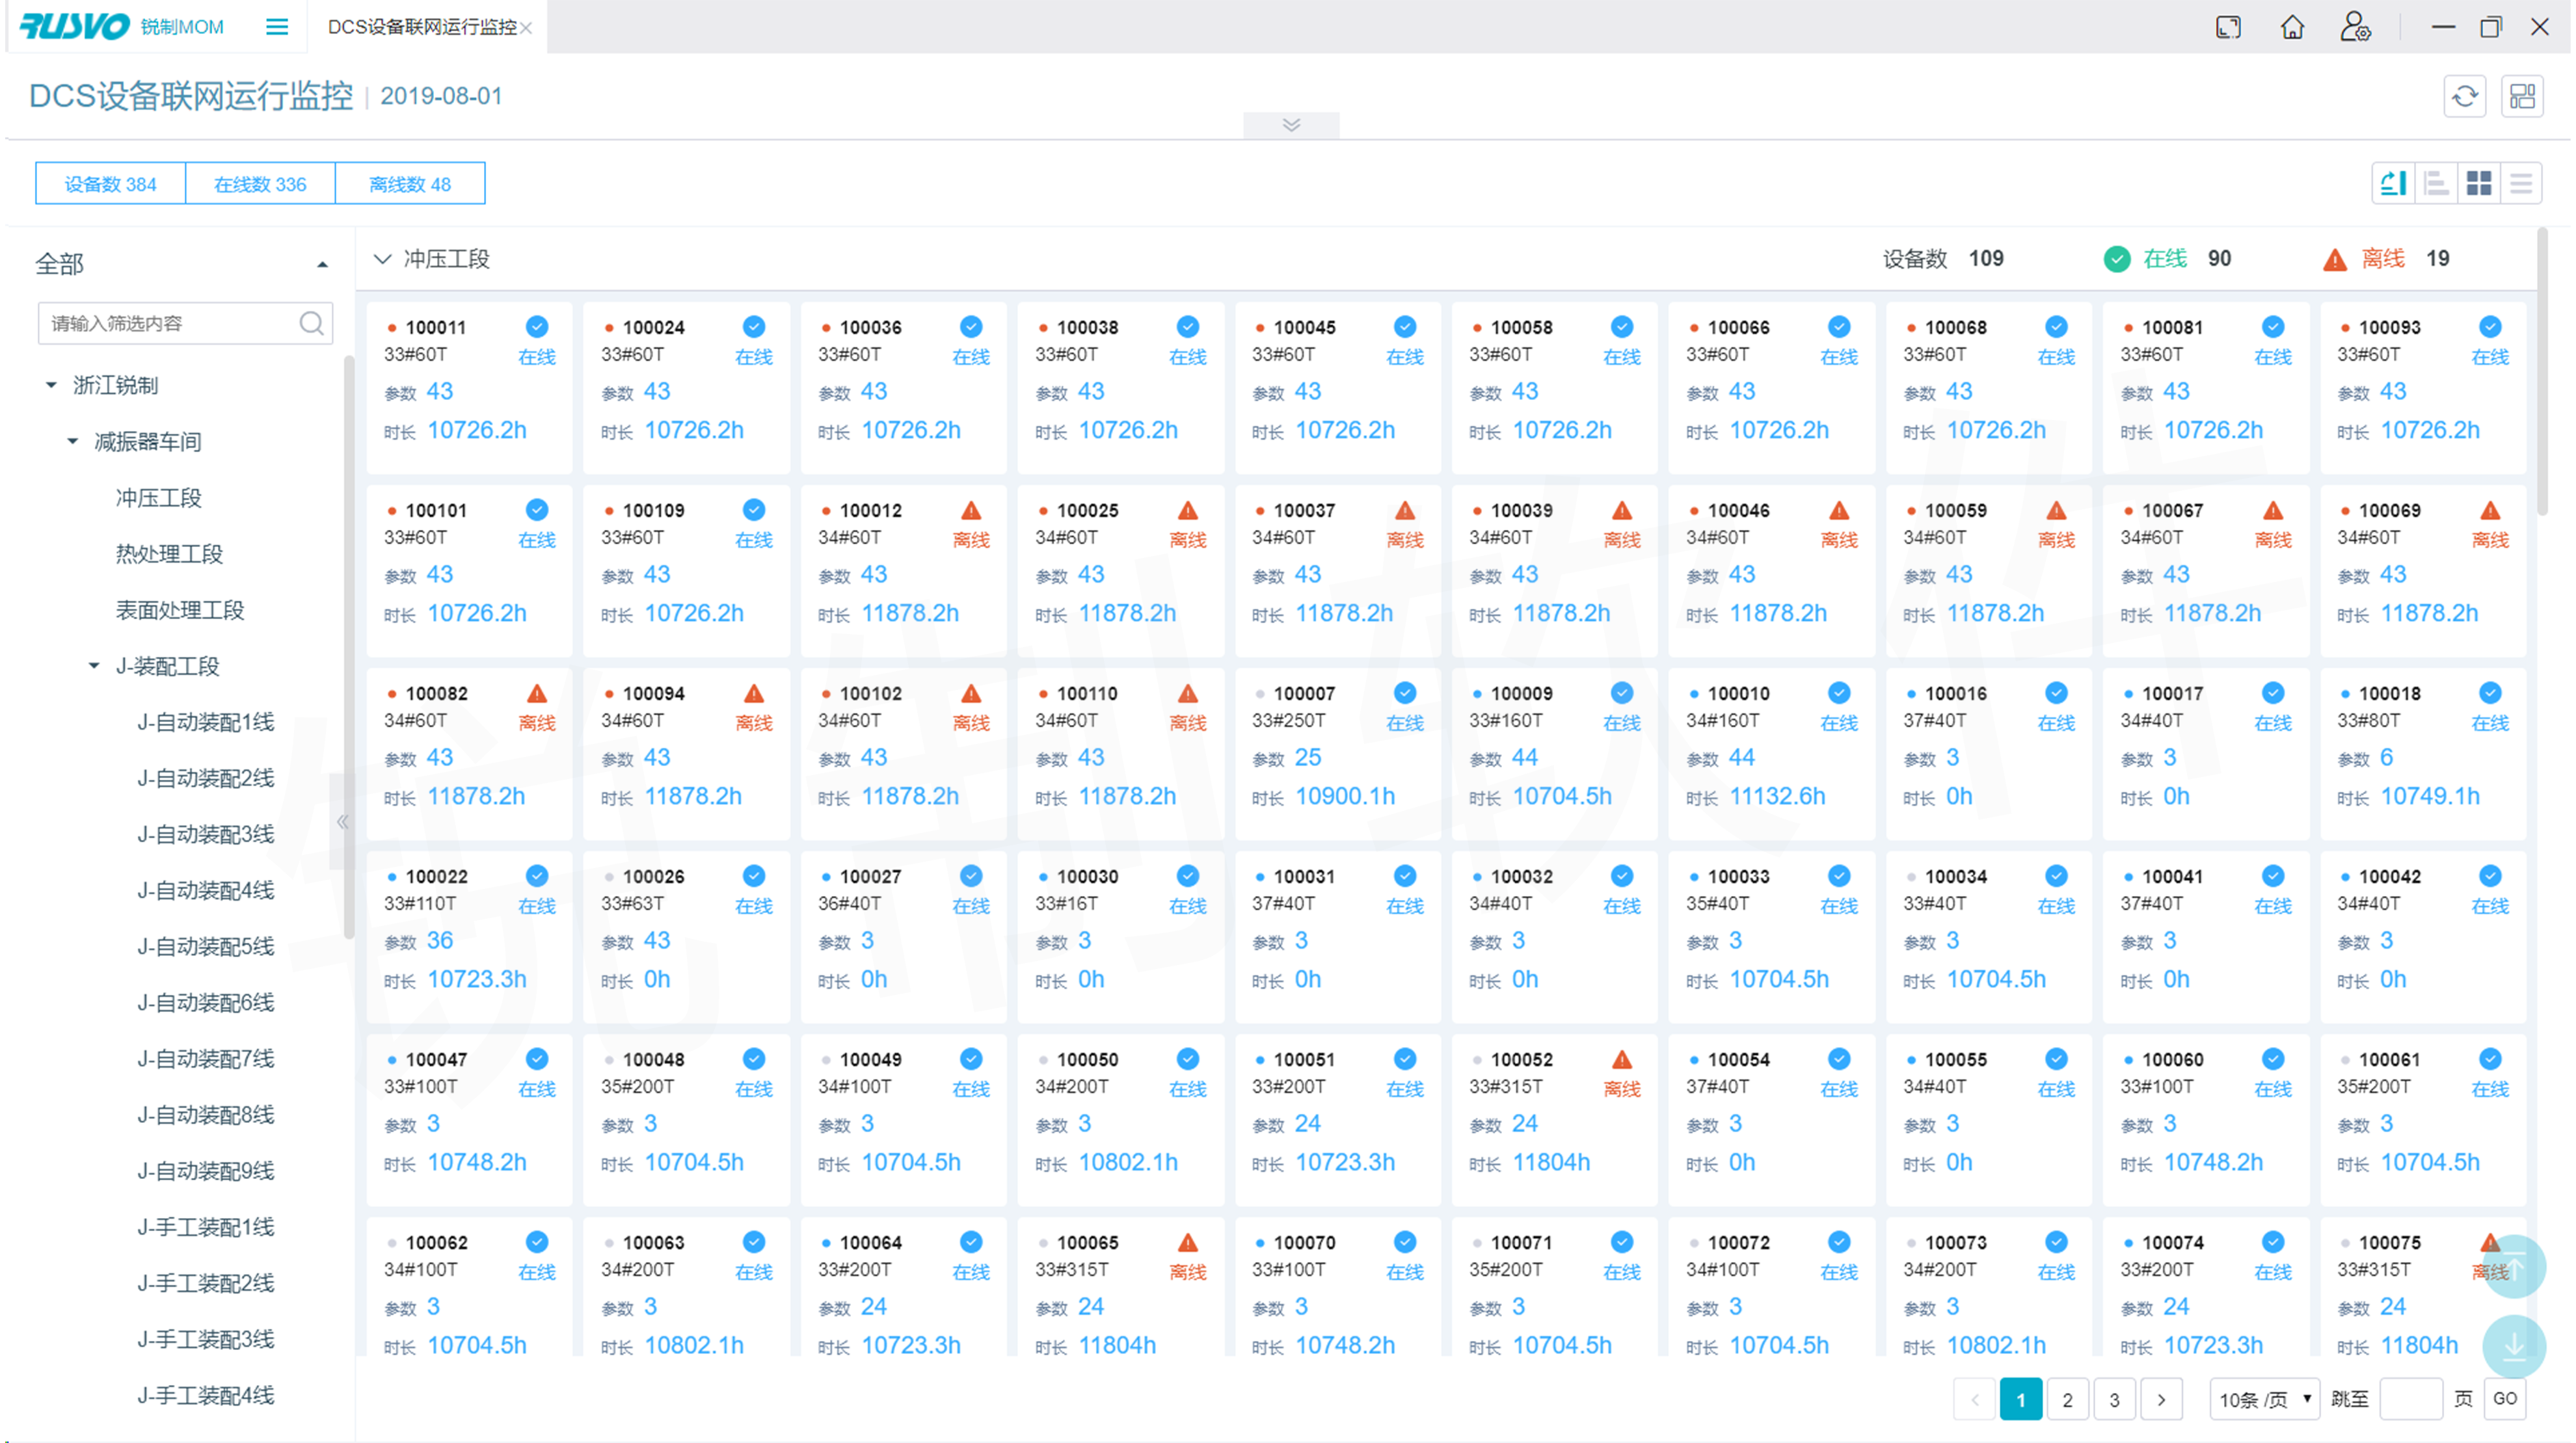Select the 离线数 48 filter tab
The height and width of the screenshot is (1443, 2576).
[410, 184]
